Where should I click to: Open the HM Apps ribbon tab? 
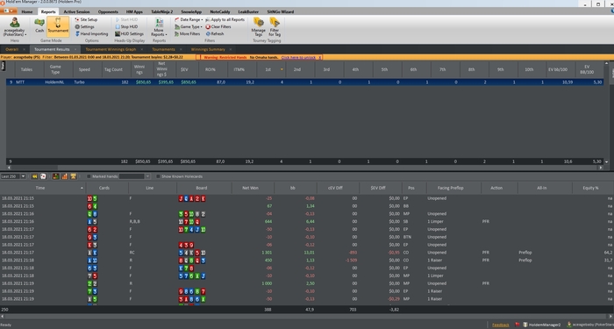pyautogui.click(x=134, y=11)
